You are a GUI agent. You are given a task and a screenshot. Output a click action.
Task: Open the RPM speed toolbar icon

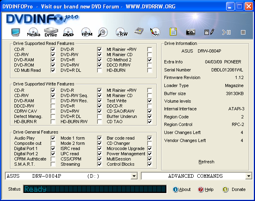click(x=87, y=32)
